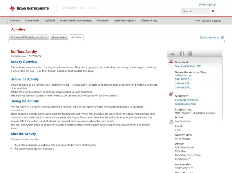Click the Education Technology header text

pyautogui.click(x=80, y=8)
